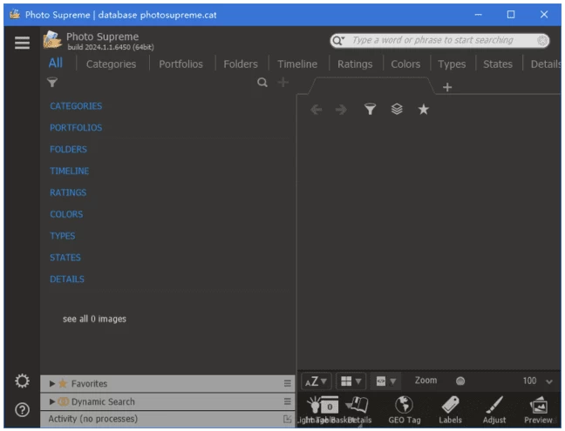Click the settings gear in left sidebar

pos(23,381)
